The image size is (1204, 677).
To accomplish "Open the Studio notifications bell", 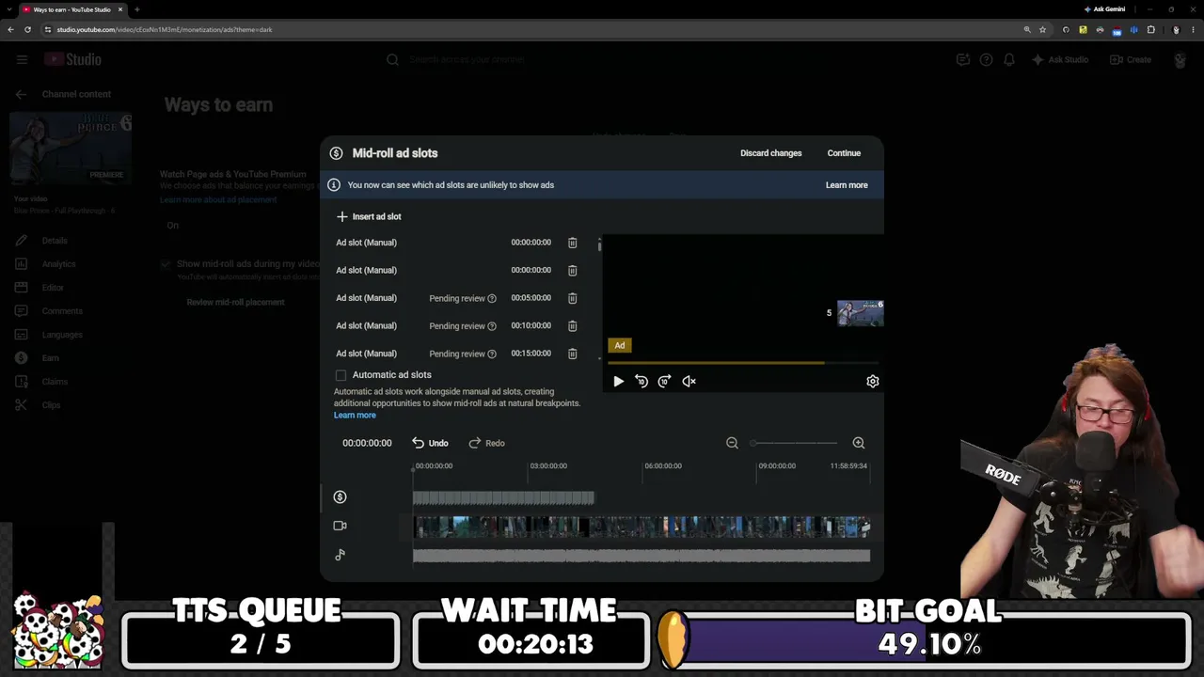I will (x=1009, y=59).
